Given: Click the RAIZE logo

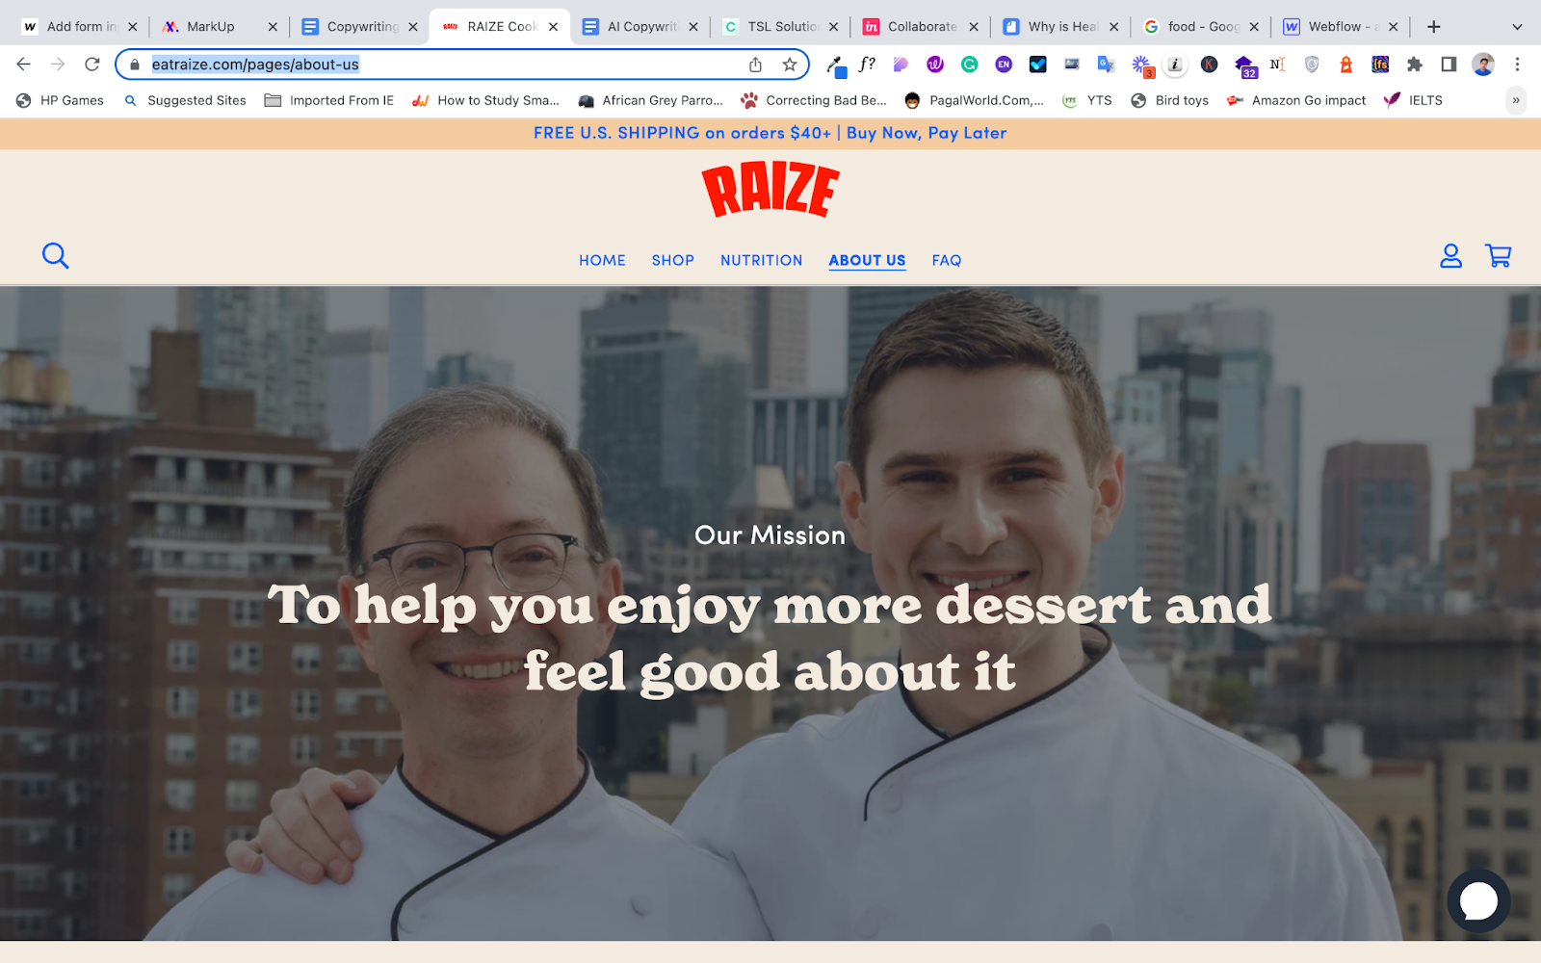Looking at the screenshot, I should pos(770,189).
